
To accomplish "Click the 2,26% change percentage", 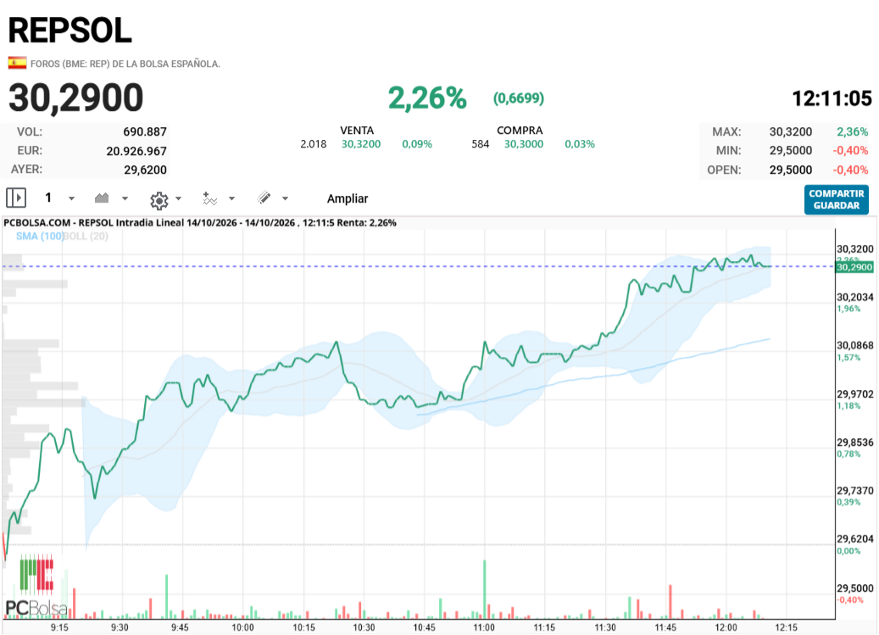I will pyautogui.click(x=427, y=98).
